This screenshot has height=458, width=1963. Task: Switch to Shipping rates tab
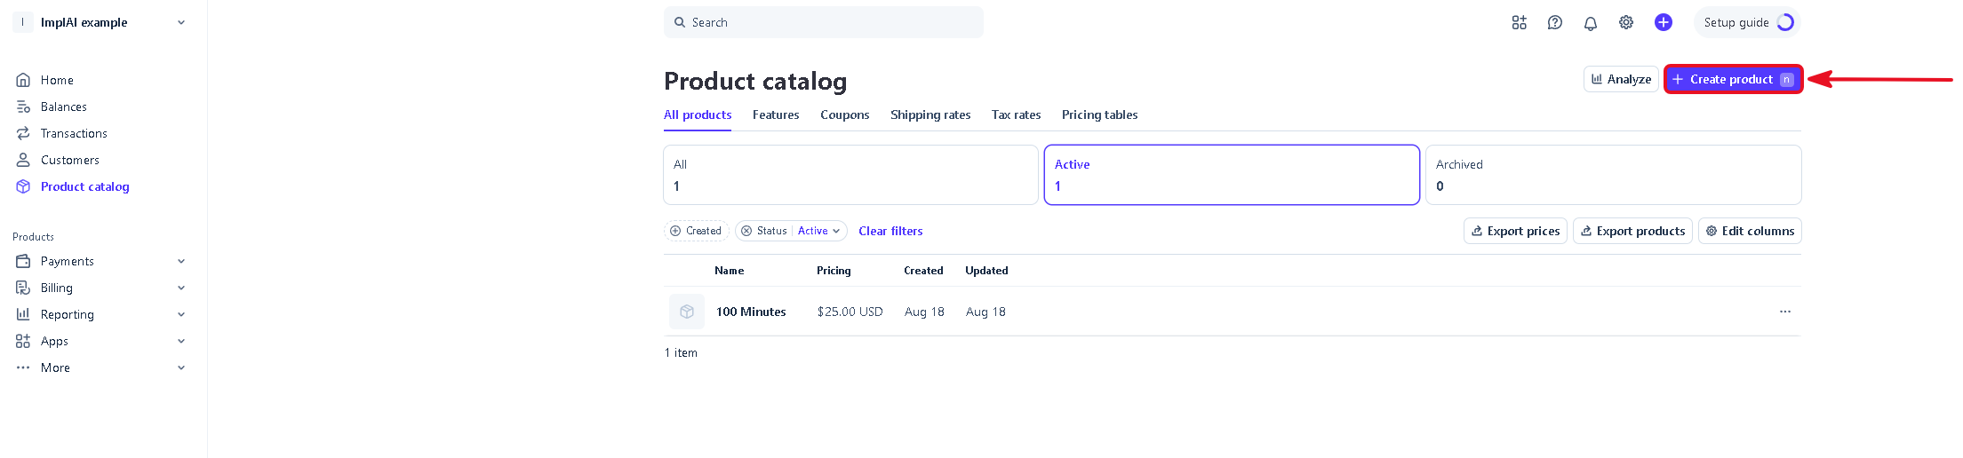click(x=930, y=115)
